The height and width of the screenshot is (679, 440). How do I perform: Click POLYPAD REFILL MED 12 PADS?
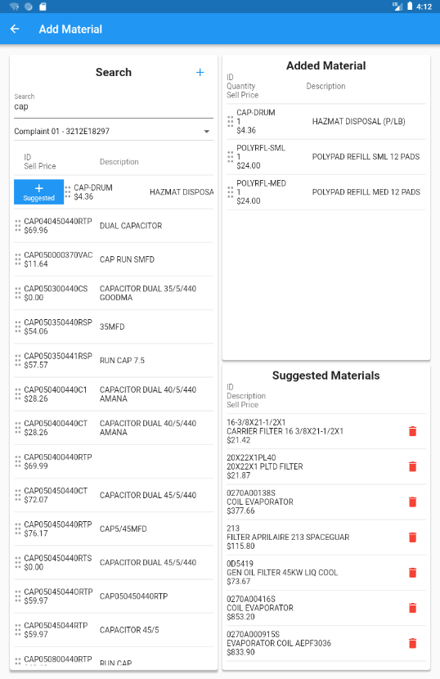click(x=366, y=191)
